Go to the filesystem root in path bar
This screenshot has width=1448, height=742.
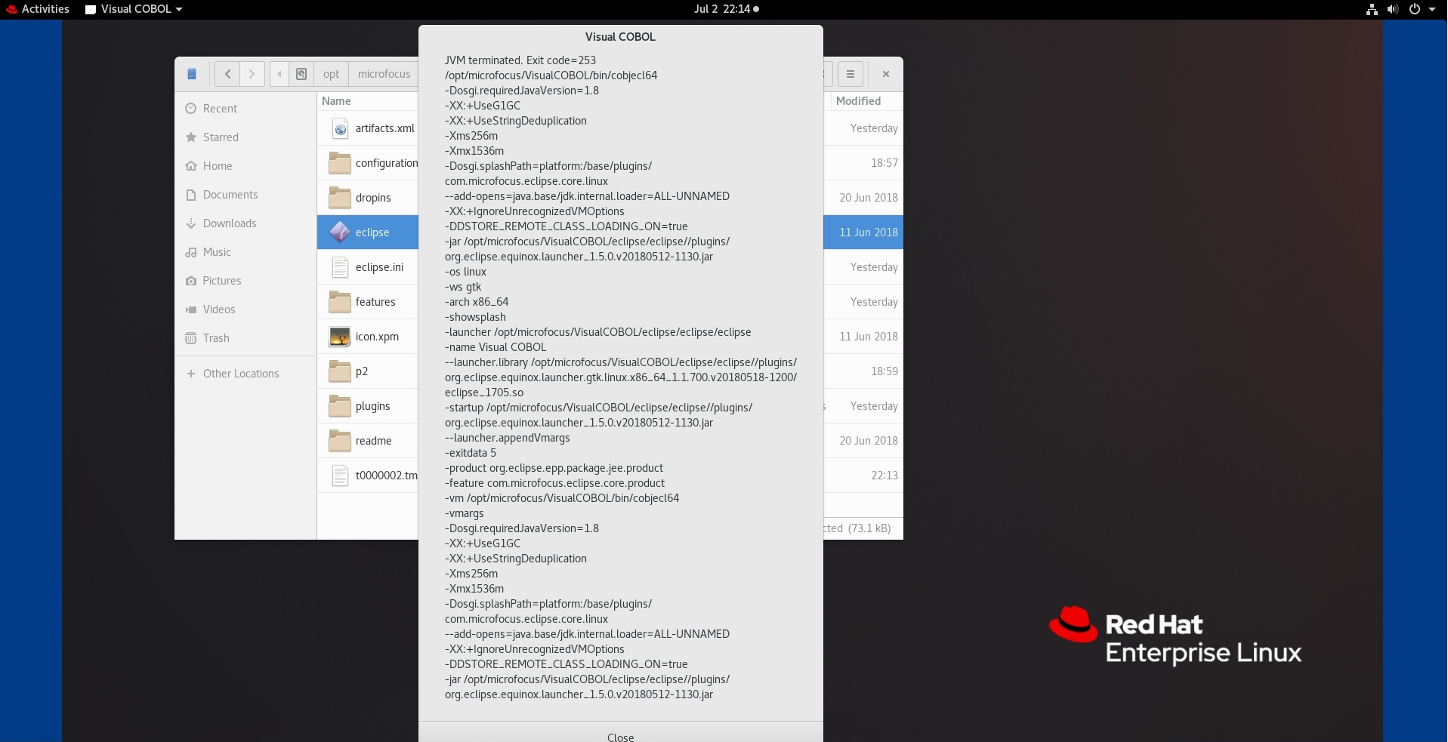[301, 74]
